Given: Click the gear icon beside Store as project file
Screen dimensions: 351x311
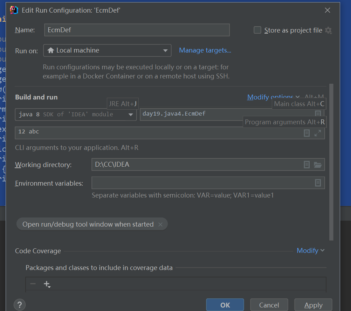Looking at the screenshot, I should pos(328,30).
